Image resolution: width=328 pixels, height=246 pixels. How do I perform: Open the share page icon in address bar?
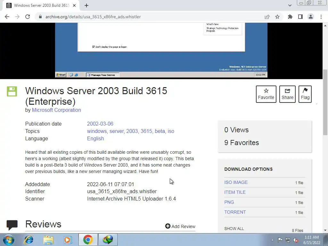267,17
